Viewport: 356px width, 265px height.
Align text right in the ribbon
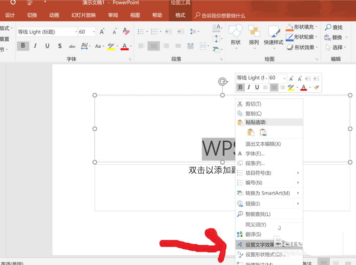[x=166, y=46]
